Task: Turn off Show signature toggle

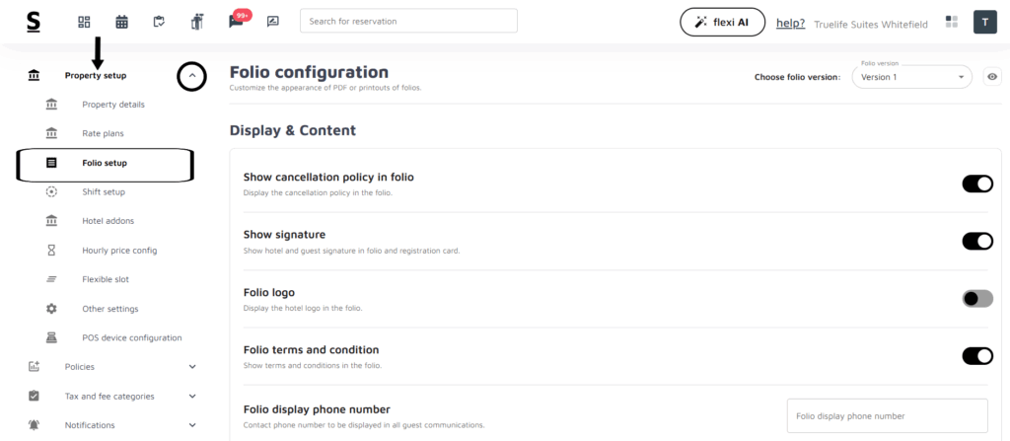Action: coord(977,241)
